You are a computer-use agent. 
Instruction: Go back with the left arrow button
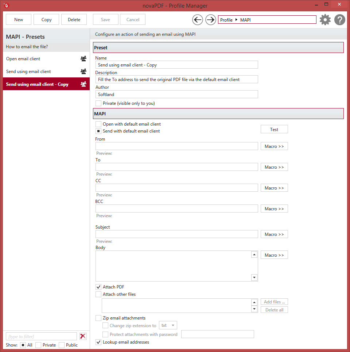pyautogui.click(x=198, y=20)
